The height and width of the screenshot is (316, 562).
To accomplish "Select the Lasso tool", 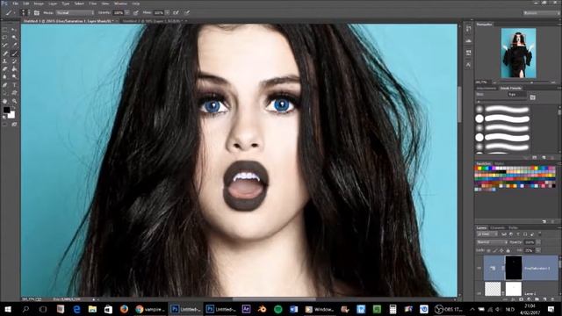I will [5, 37].
